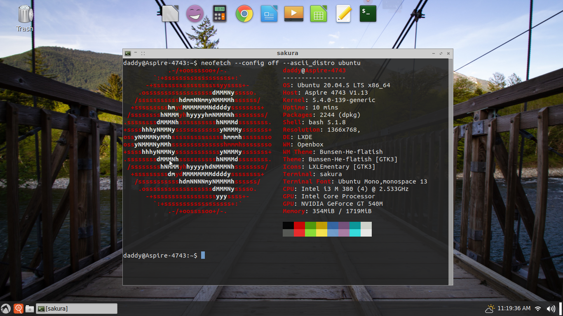This screenshot has width=563, height=316.
Task: Check the weather applet in system tray
Action: (x=490, y=309)
